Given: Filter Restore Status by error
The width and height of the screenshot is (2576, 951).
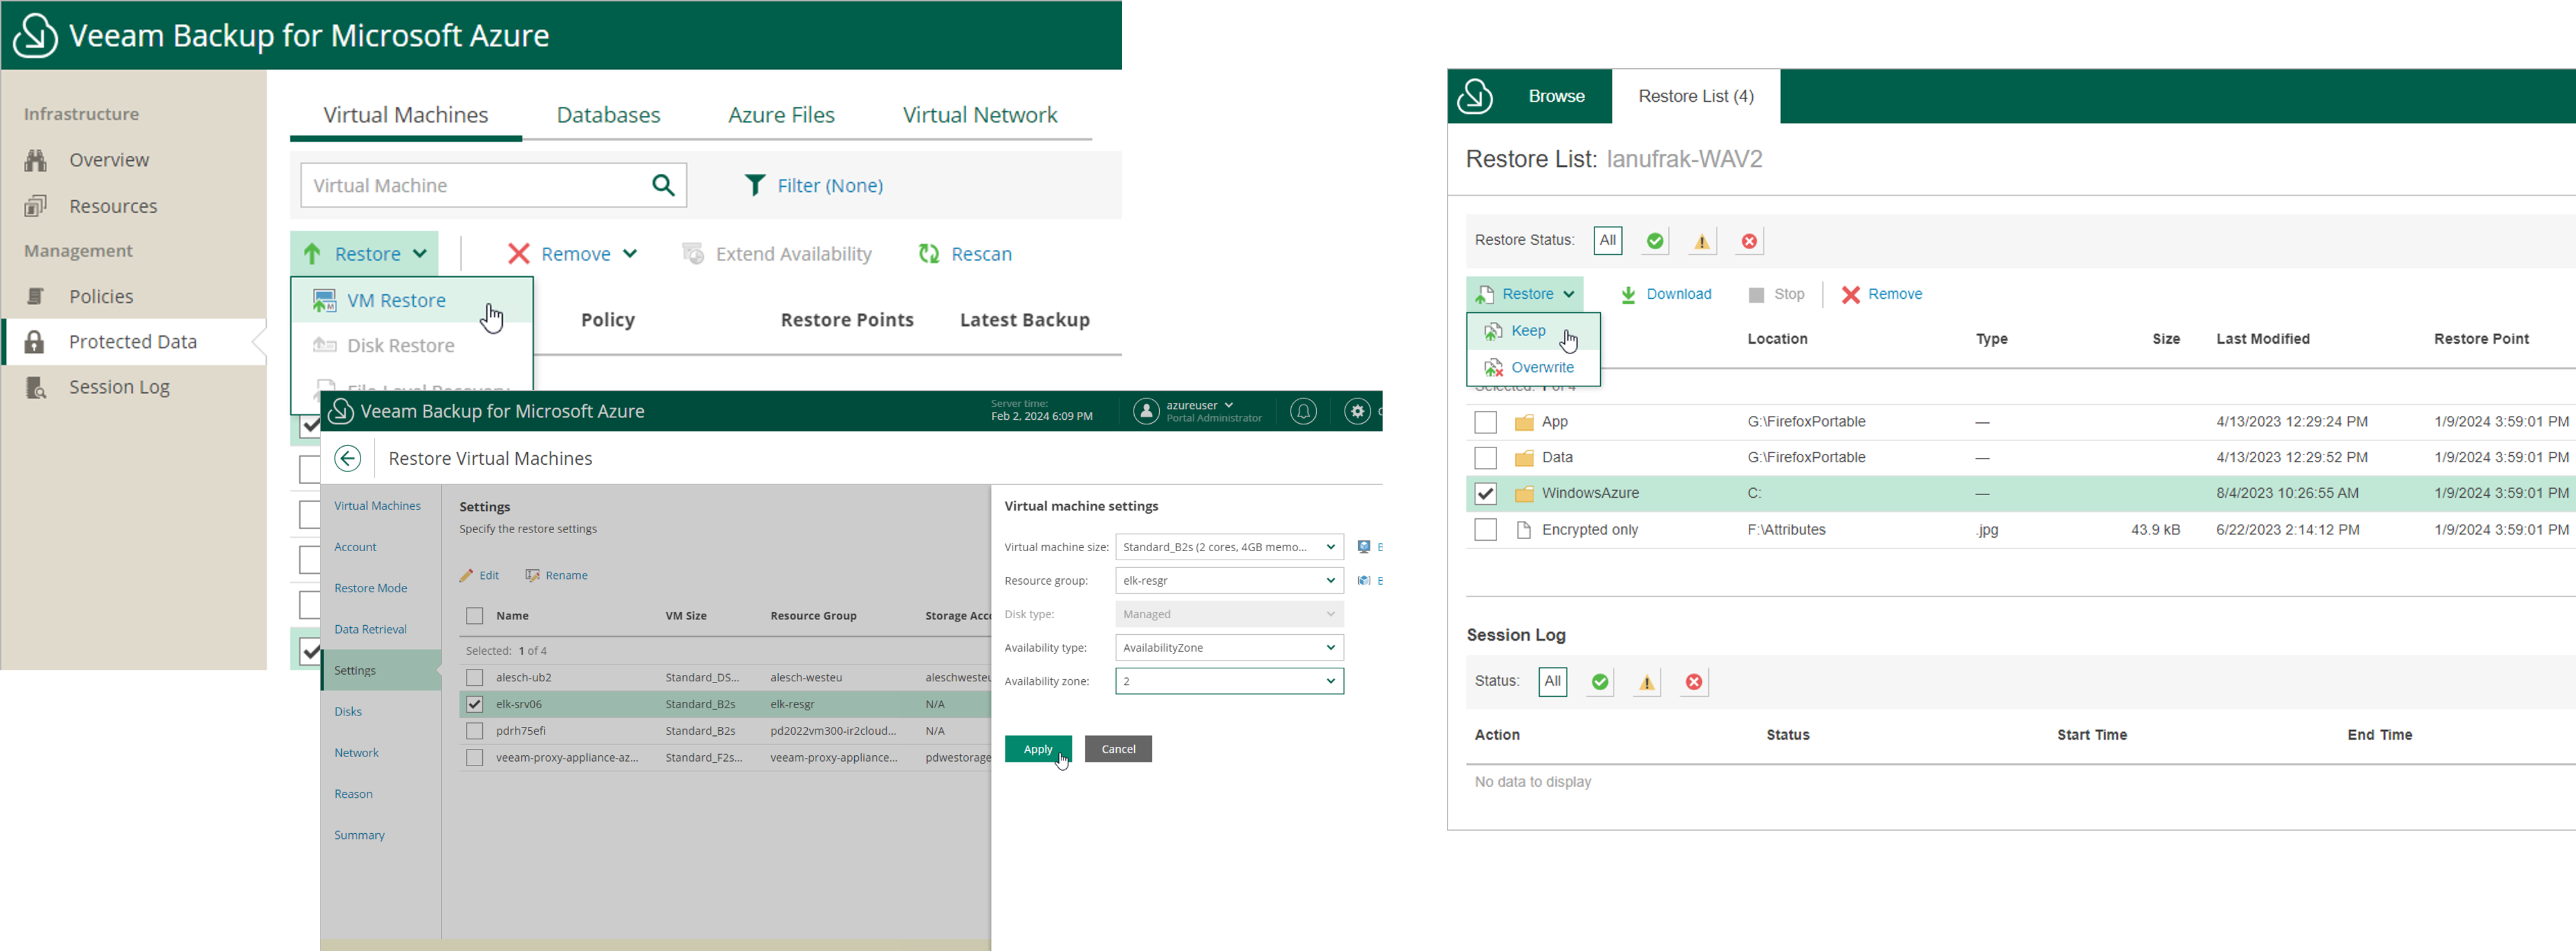Looking at the screenshot, I should [1749, 241].
